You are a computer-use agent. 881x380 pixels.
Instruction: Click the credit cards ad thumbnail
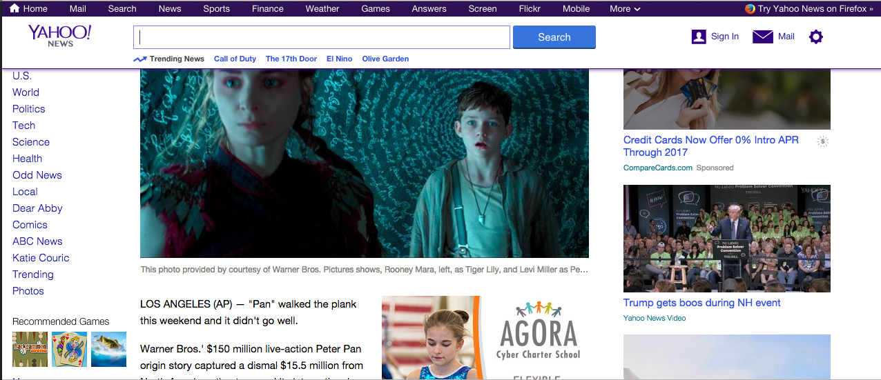(727, 99)
